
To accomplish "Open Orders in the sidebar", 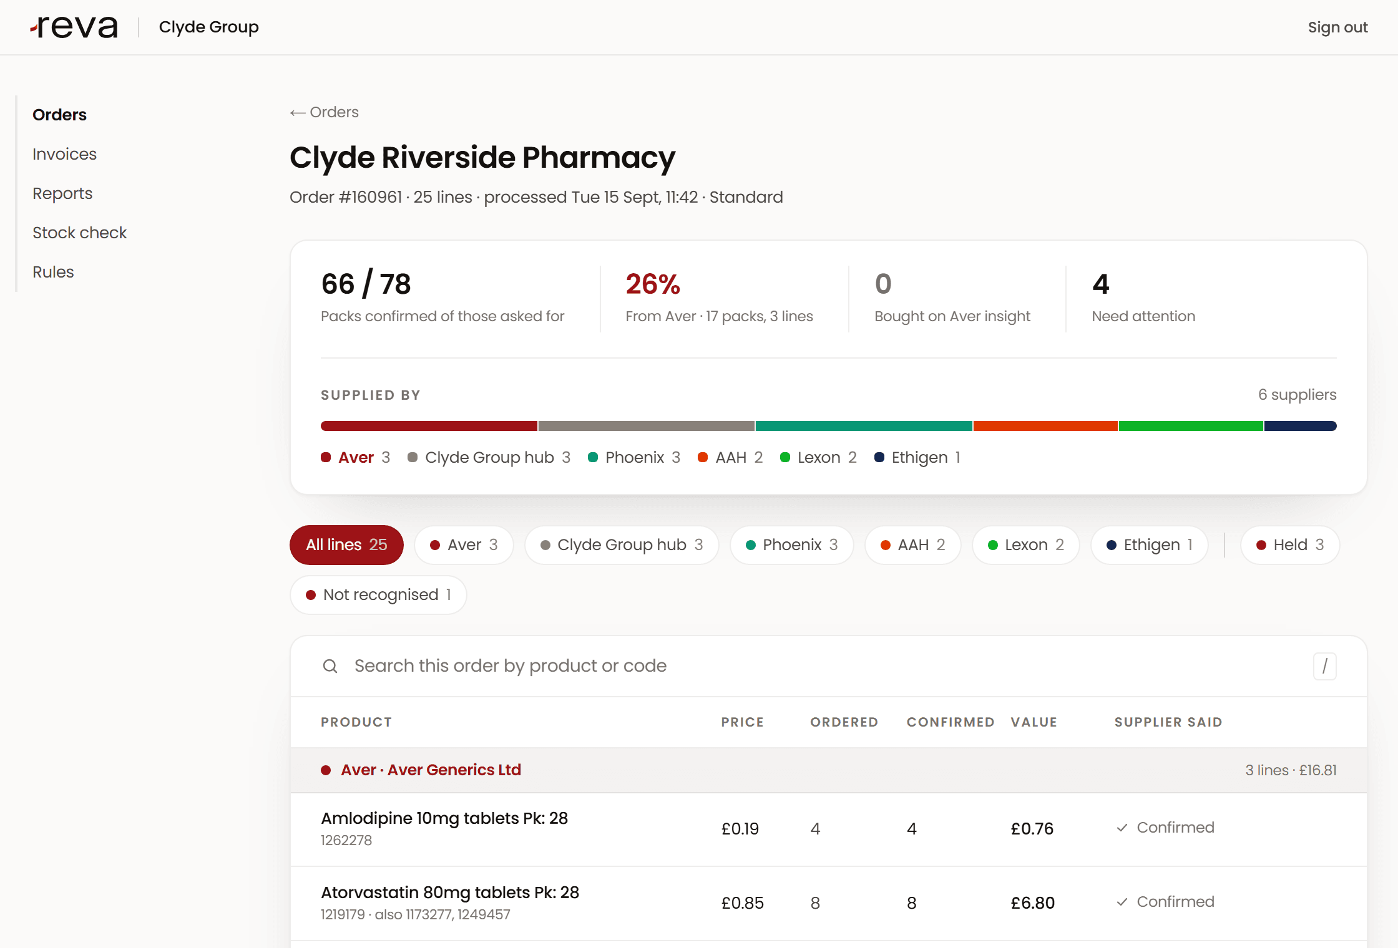I will point(59,115).
